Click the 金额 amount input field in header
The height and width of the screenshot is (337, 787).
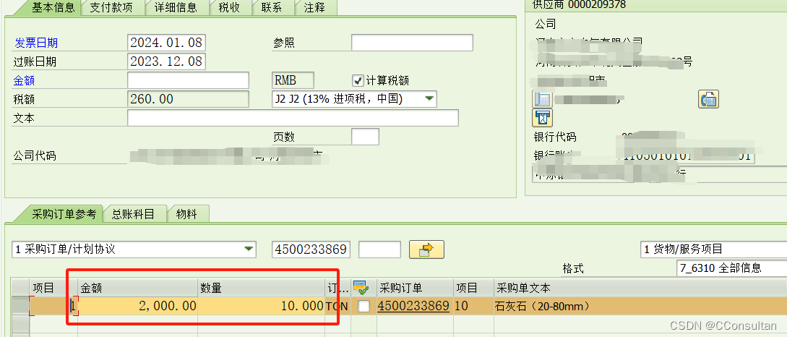coord(188,80)
